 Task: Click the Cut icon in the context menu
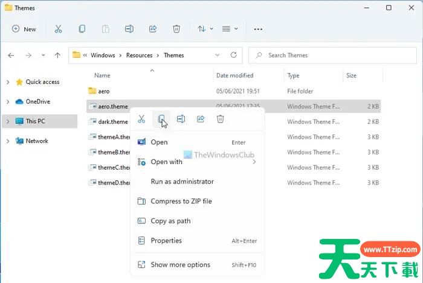click(x=141, y=119)
